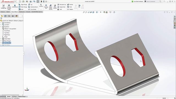The height and width of the screenshot is (99, 176).
Task: Open the Options gear icon
Action: tap(46, 1)
